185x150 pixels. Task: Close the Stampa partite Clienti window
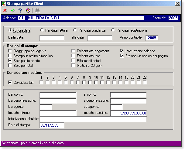(178, 4)
